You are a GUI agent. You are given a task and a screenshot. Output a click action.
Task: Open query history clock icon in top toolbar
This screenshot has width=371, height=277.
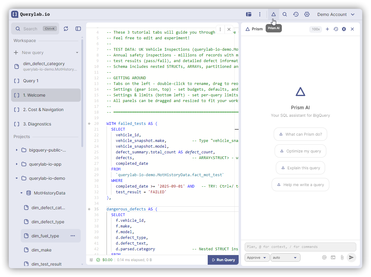(296, 14)
